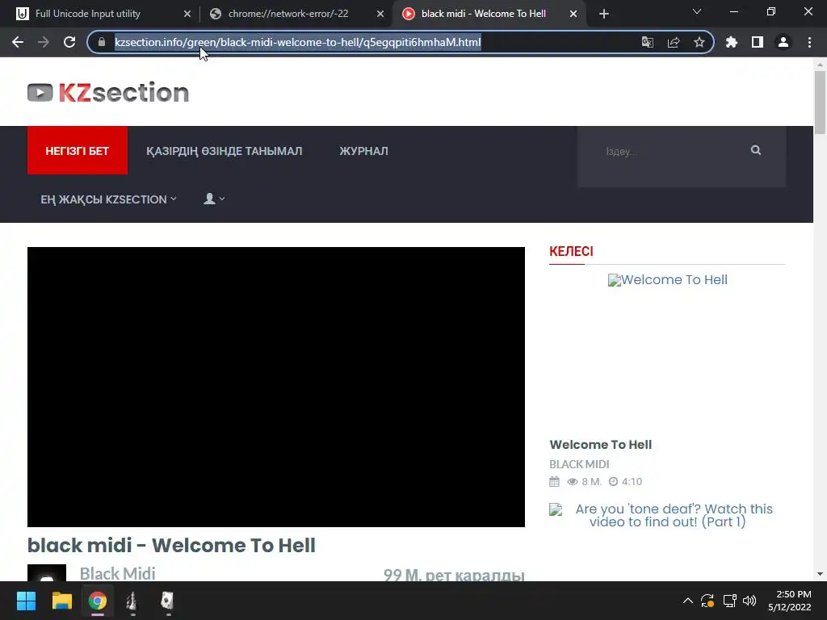The image size is (827, 620).
Task: Close the black midi tab
Action: pos(573,14)
